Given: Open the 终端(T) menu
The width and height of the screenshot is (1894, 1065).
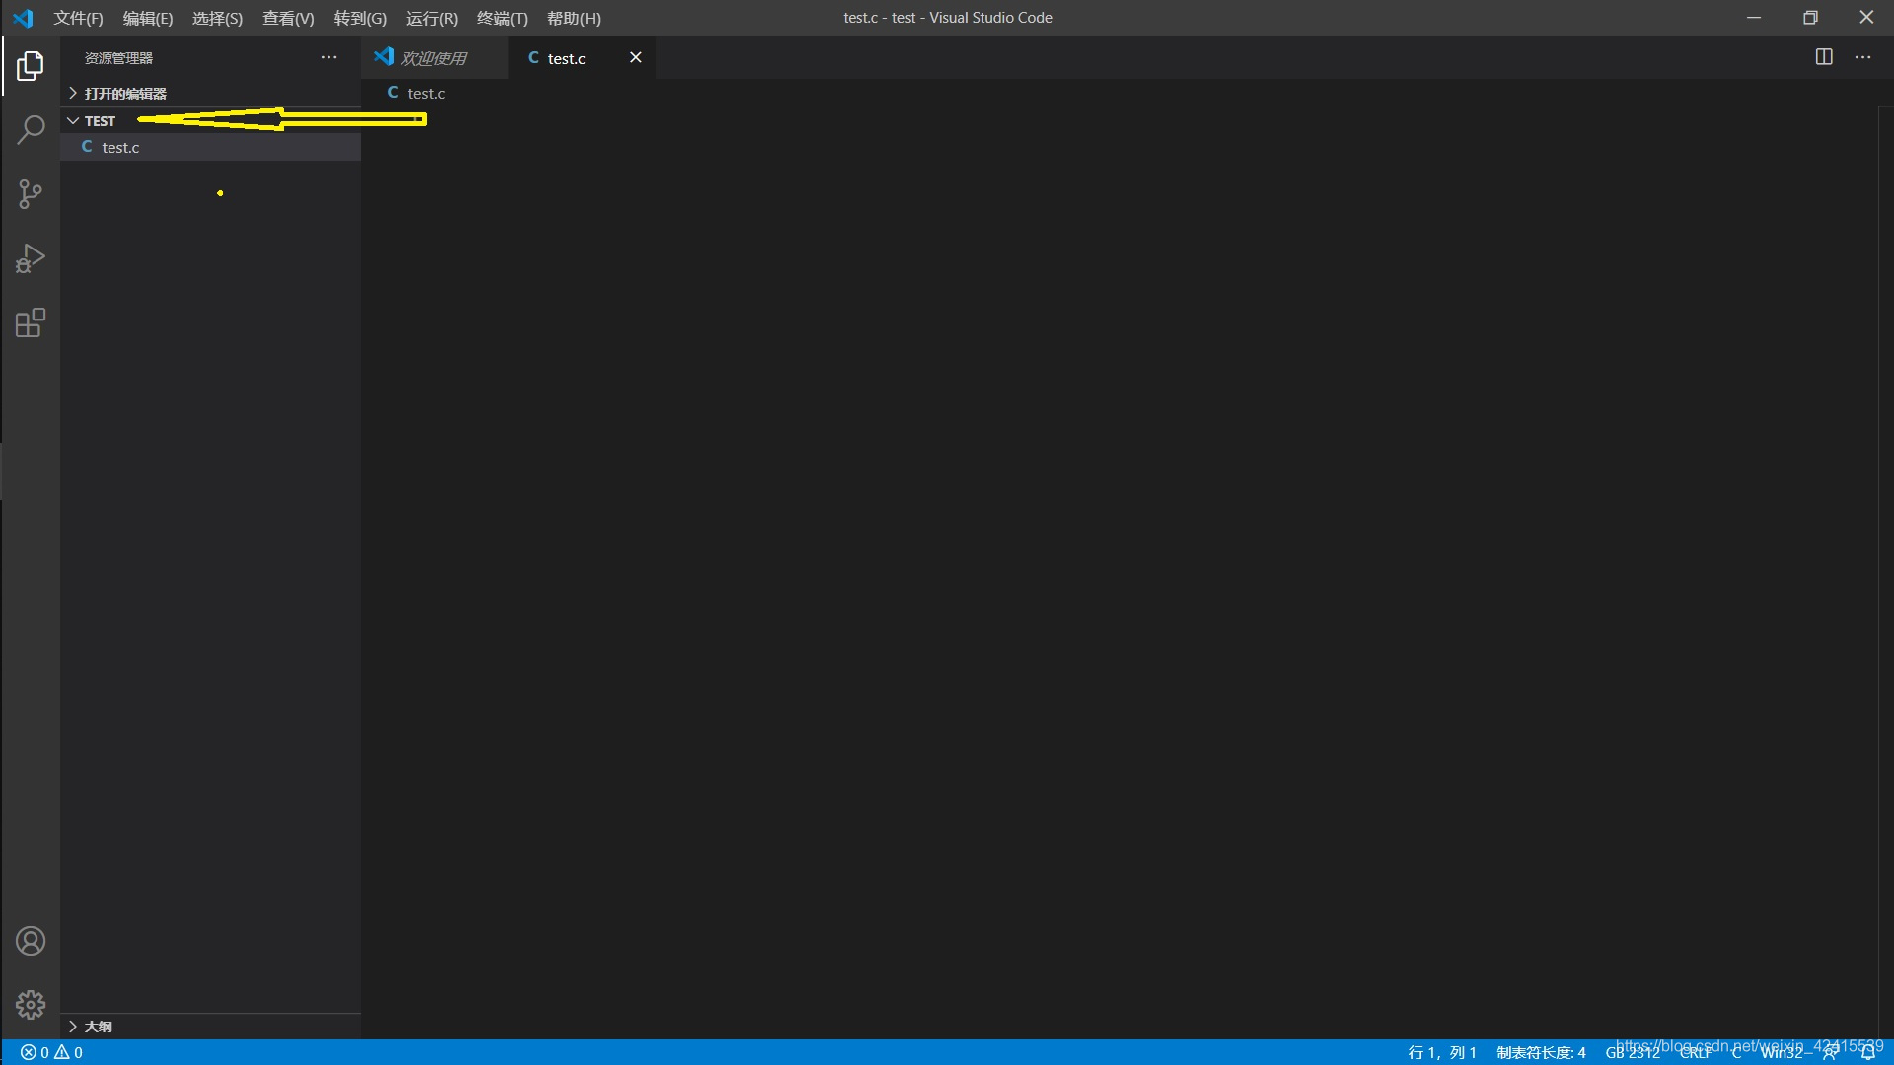Looking at the screenshot, I should tap(502, 18).
